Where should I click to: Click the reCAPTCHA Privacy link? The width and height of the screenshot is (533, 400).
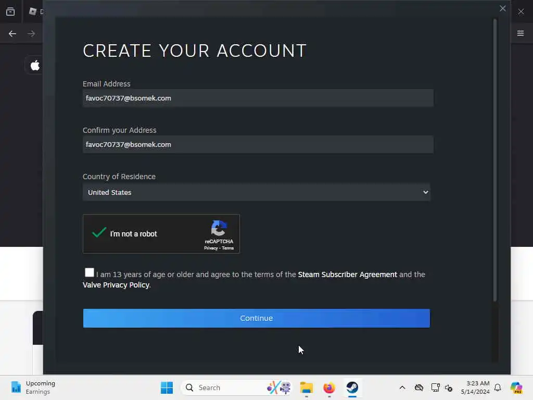tap(211, 248)
